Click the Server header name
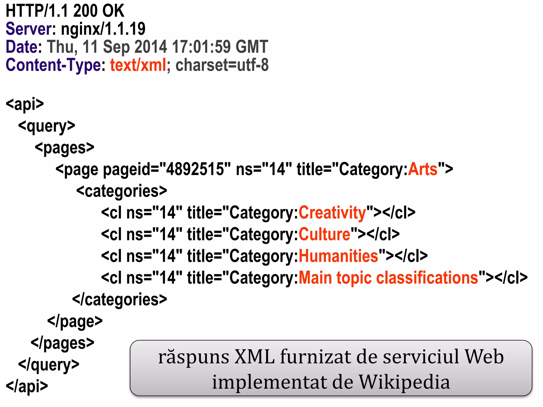This screenshot has height=407, width=543. [x=29, y=29]
